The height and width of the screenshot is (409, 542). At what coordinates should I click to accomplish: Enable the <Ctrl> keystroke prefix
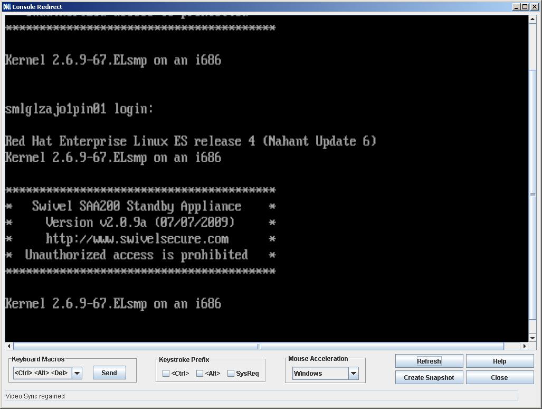coord(166,373)
